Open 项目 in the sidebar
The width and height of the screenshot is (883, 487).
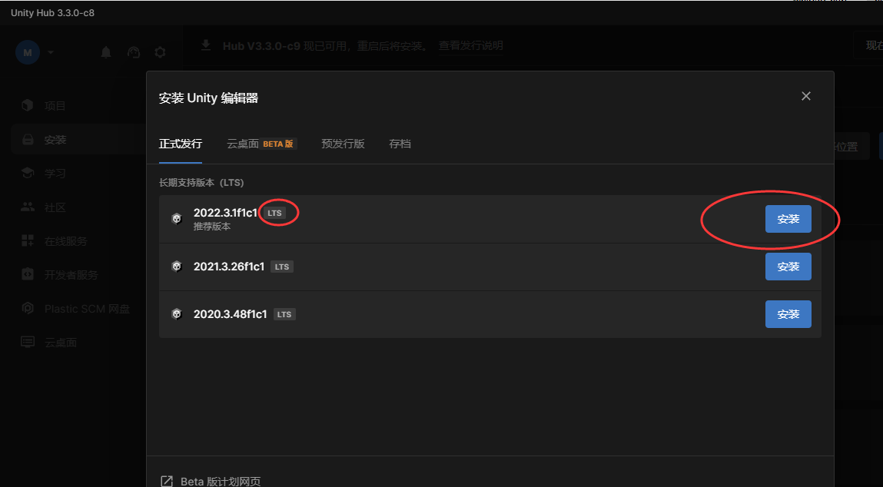coord(55,106)
